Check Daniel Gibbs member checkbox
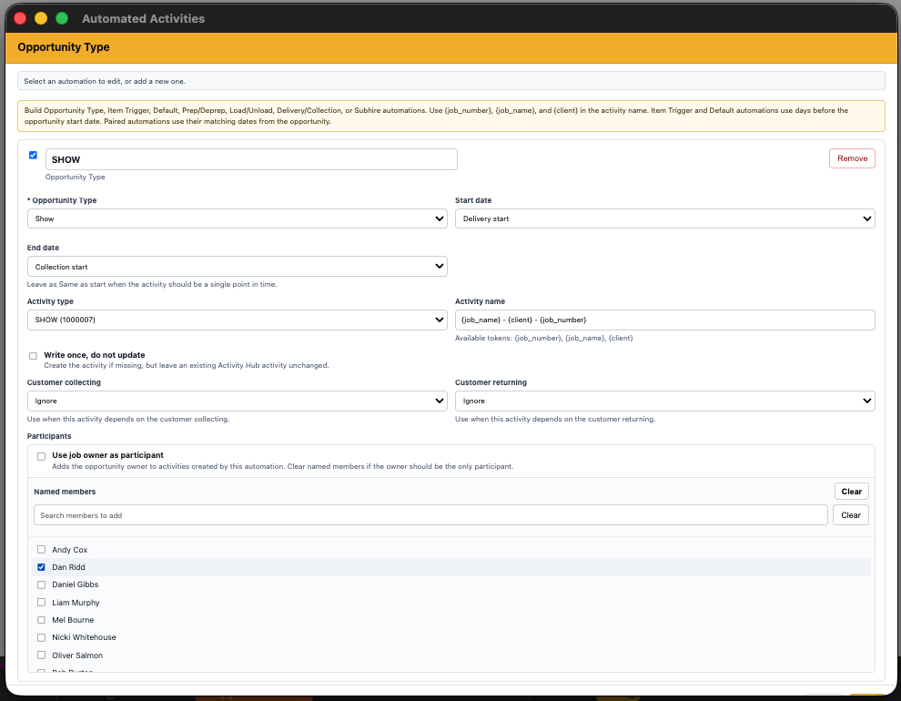The height and width of the screenshot is (701, 901). 41,584
